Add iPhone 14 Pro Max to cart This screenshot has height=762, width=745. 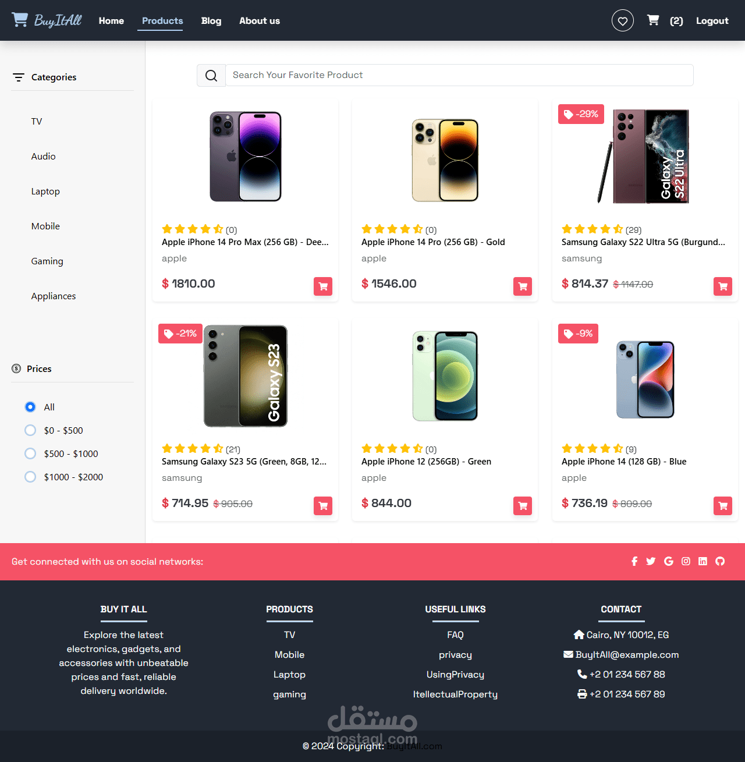pyautogui.click(x=323, y=286)
